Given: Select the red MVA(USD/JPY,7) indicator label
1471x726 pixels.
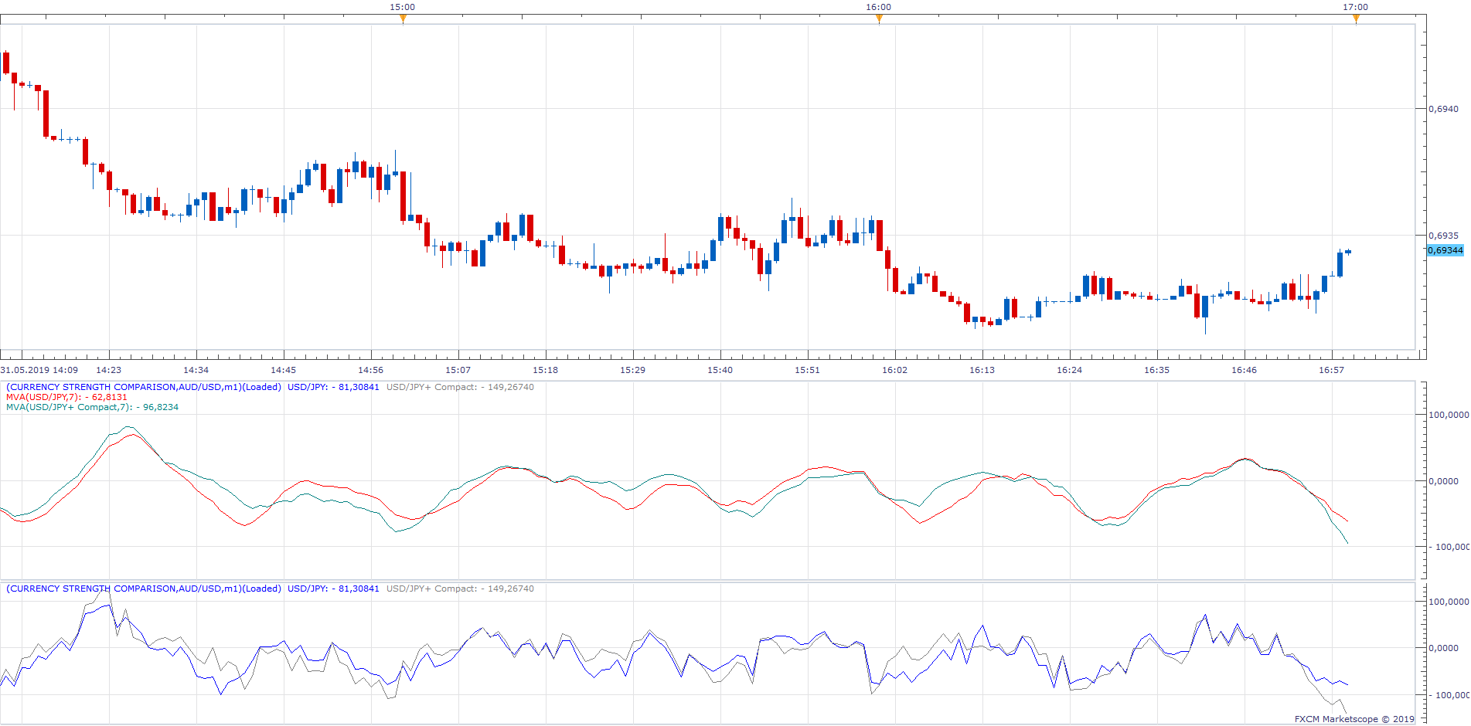Looking at the screenshot, I should [66, 397].
